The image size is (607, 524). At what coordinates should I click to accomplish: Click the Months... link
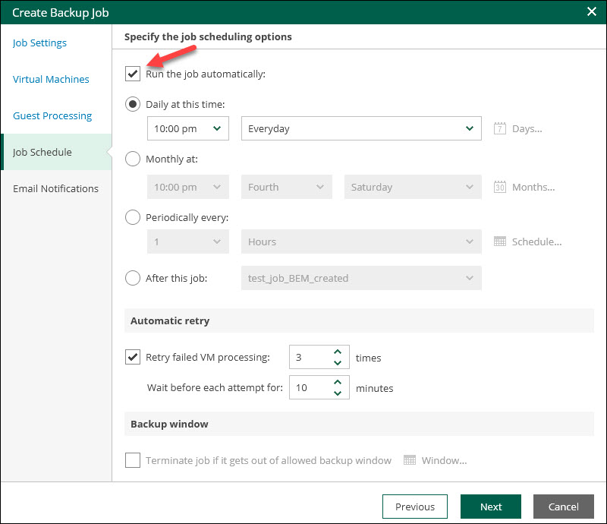[x=533, y=188]
